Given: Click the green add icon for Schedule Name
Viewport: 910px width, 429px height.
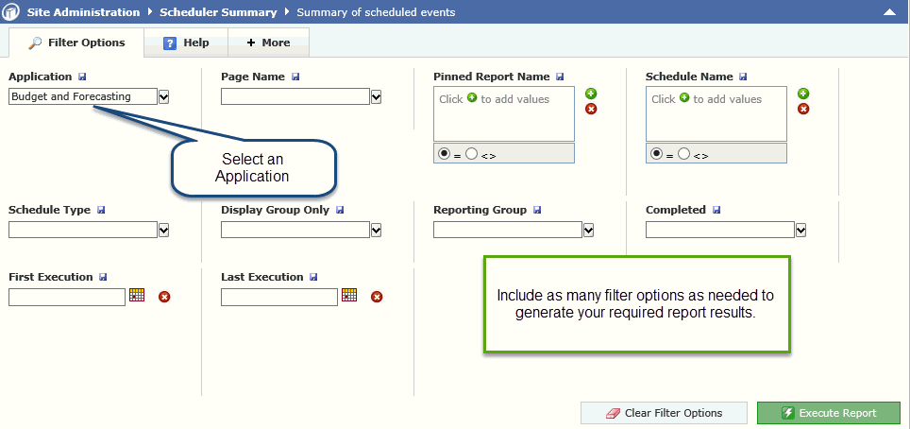Looking at the screenshot, I should tap(803, 94).
